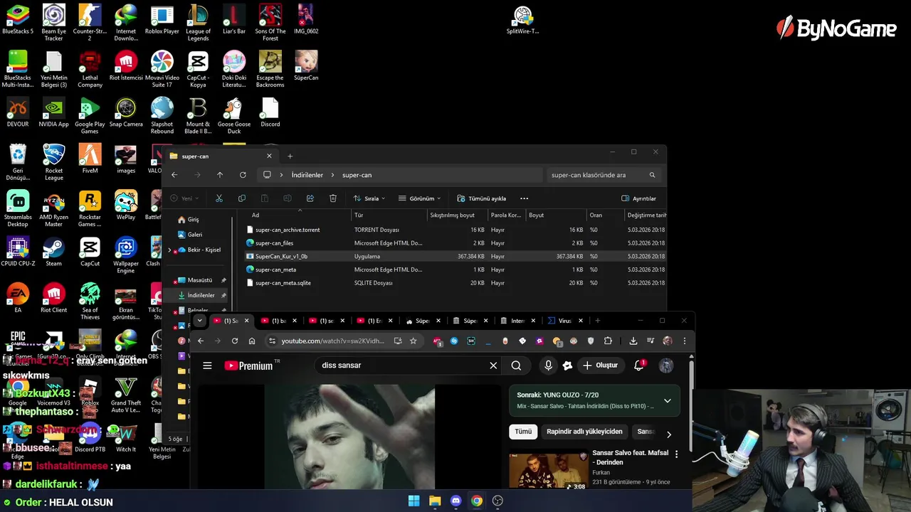Open a new Chrome tab with plus

pos(598,321)
